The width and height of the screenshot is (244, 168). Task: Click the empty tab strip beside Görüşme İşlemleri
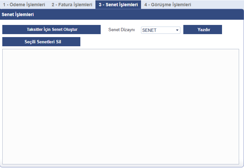pos(218,5)
